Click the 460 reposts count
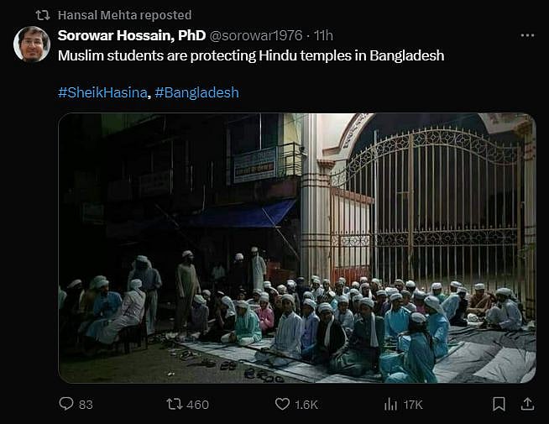 pyautogui.click(x=198, y=405)
